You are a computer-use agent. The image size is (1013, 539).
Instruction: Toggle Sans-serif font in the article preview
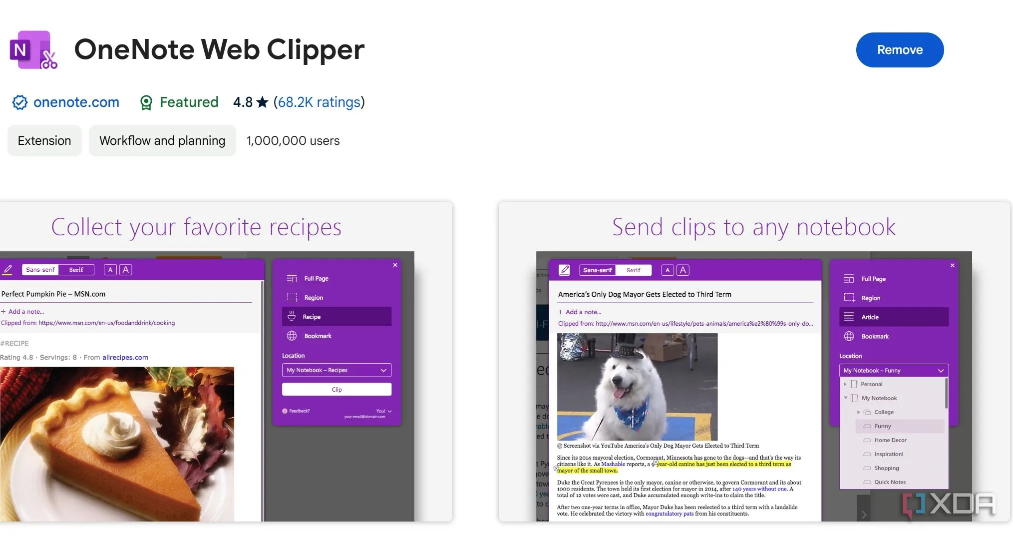coord(597,270)
